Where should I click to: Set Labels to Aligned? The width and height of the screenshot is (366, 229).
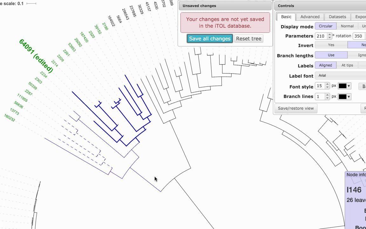tap(326, 65)
